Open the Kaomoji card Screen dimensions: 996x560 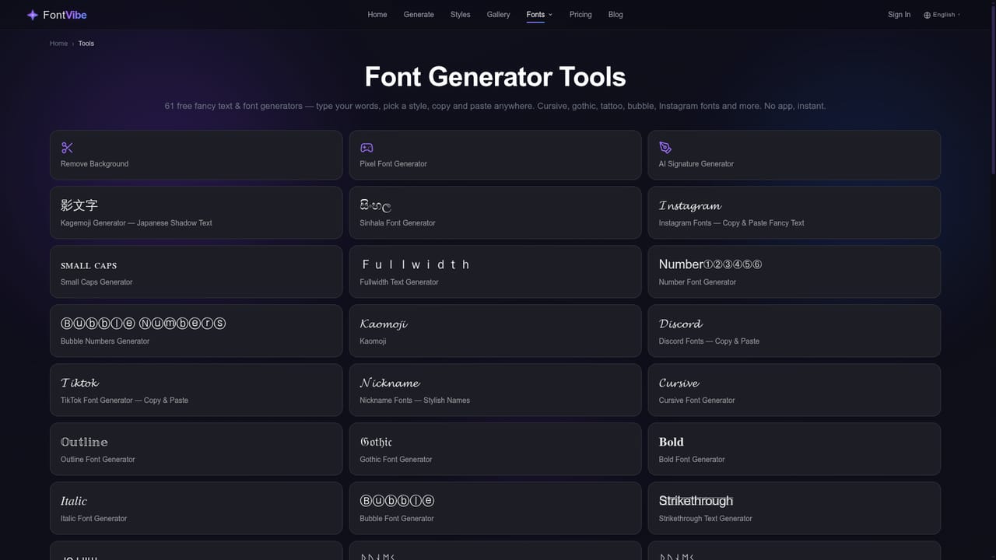point(495,331)
